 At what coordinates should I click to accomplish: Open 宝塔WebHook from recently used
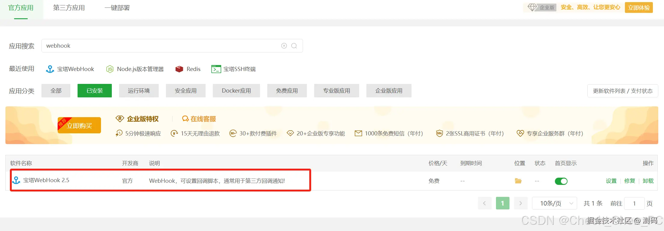(70, 69)
